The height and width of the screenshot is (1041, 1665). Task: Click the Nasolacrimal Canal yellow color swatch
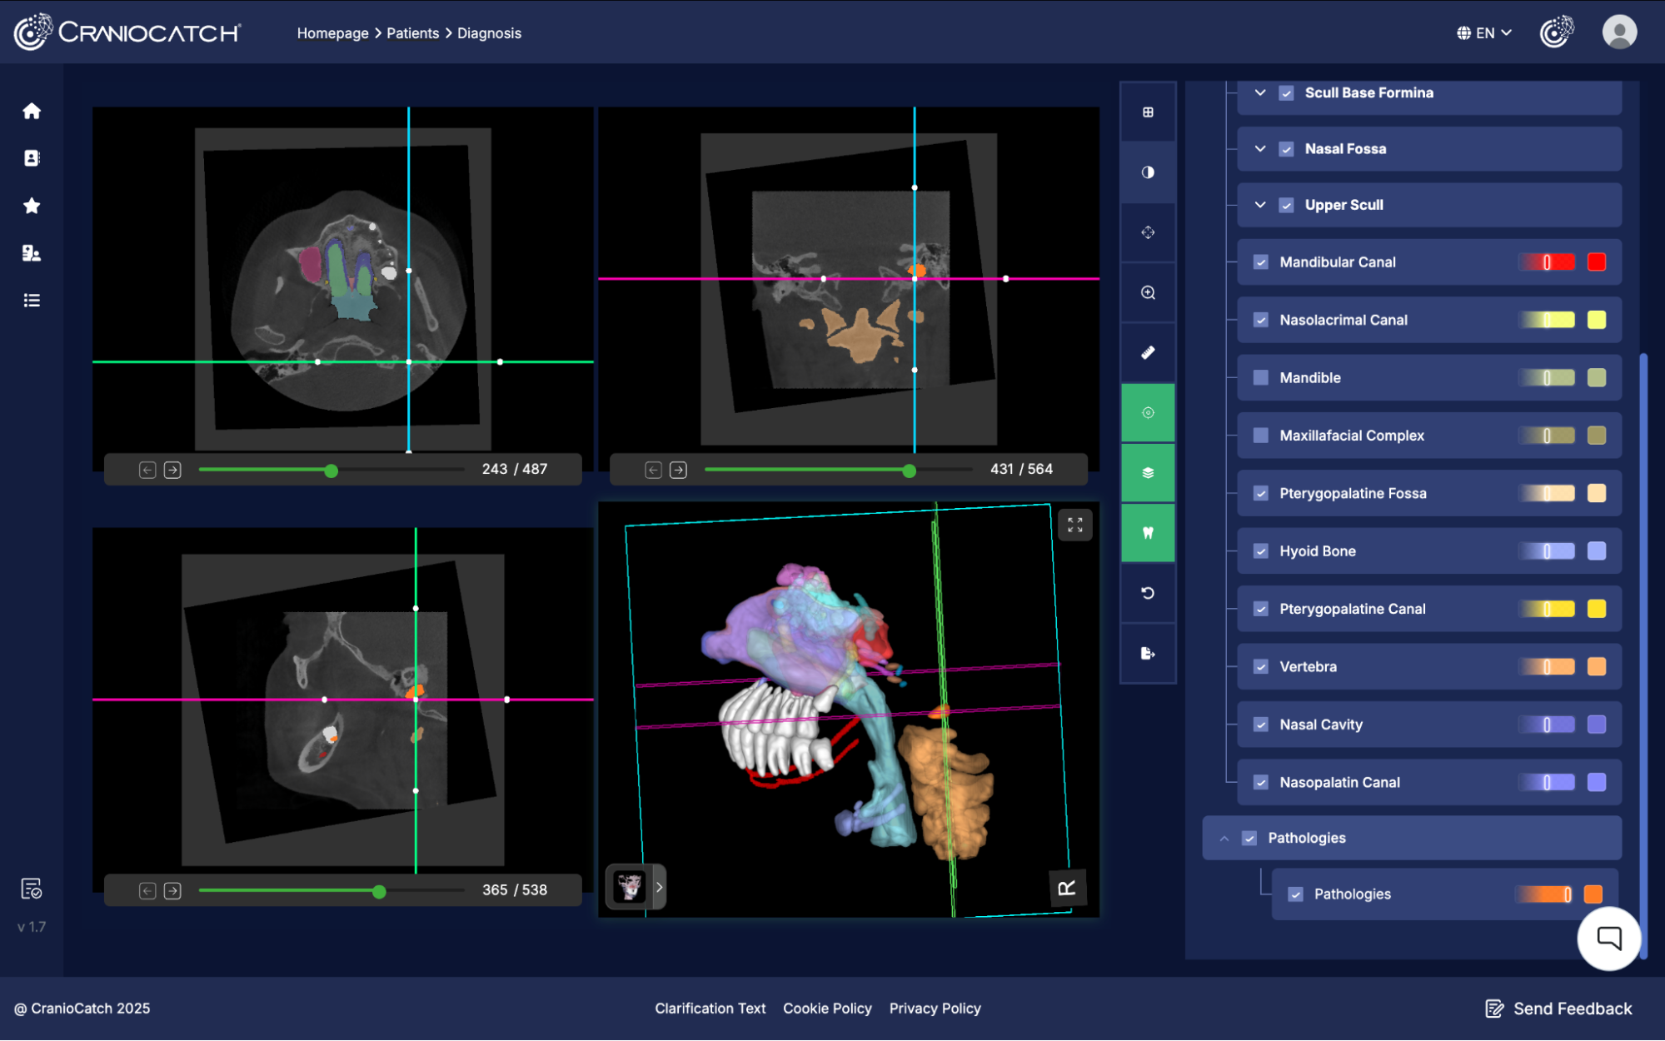click(x=1596, y=320)
